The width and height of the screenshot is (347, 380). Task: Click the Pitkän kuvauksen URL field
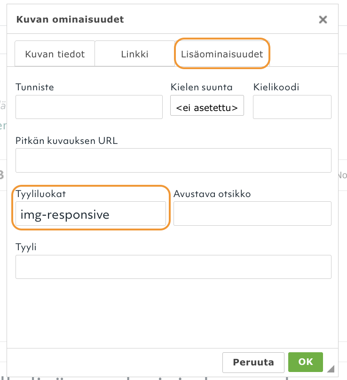tap(173, 160)
